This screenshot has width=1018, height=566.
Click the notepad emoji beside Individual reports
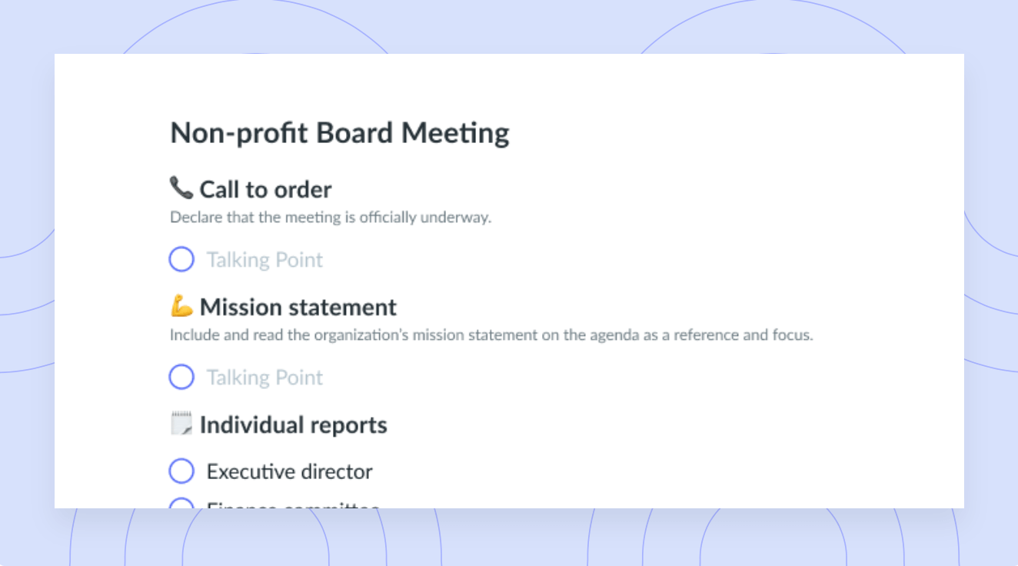pos(181,424)
